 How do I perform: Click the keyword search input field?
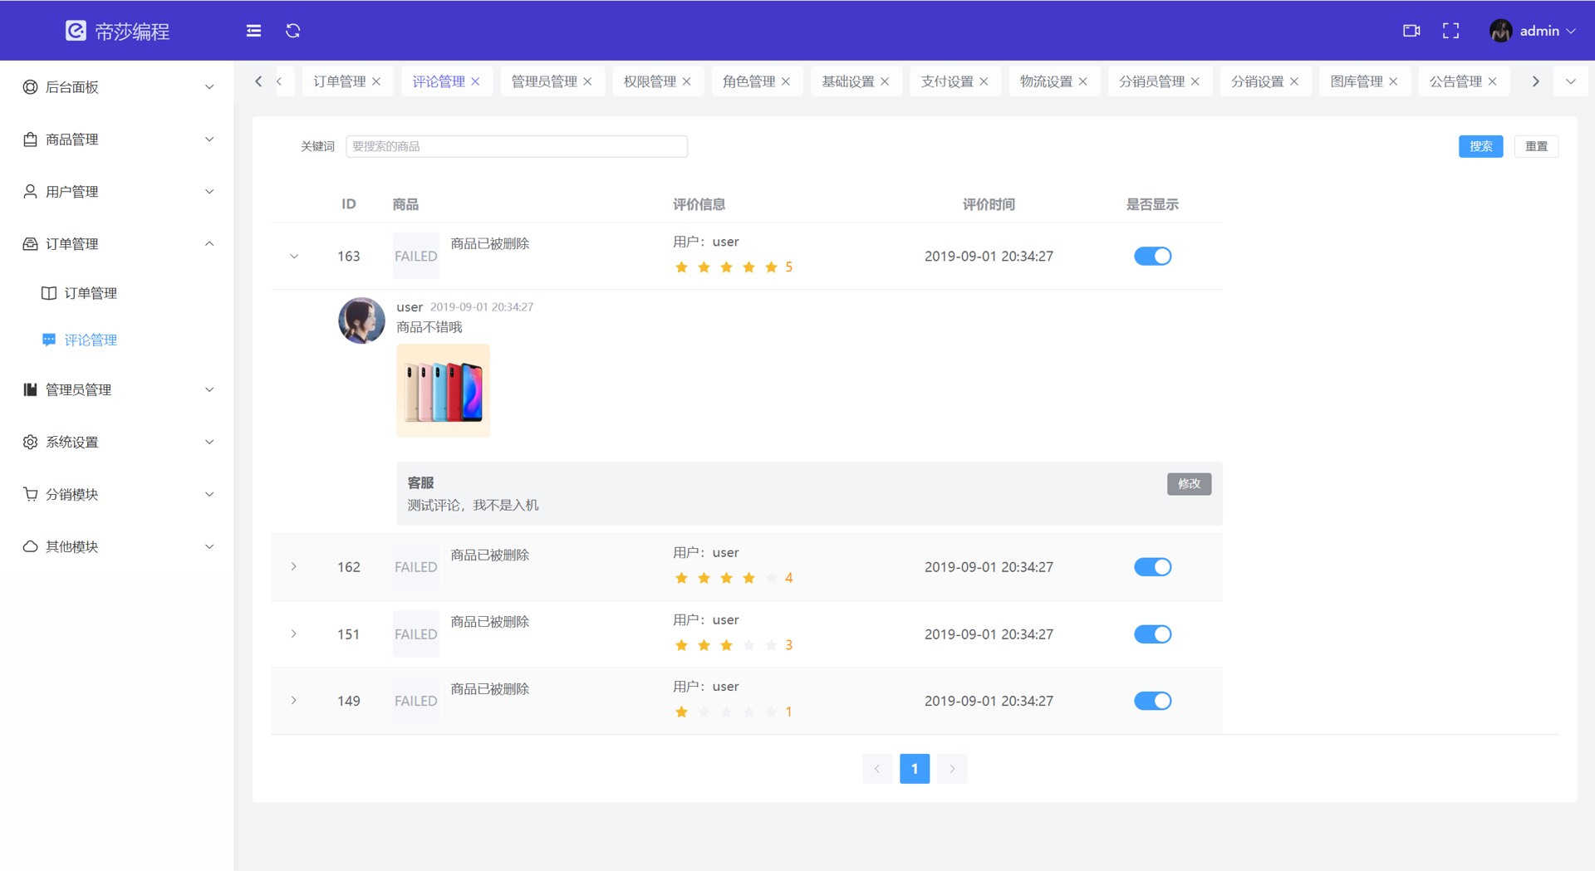[516, 146]
